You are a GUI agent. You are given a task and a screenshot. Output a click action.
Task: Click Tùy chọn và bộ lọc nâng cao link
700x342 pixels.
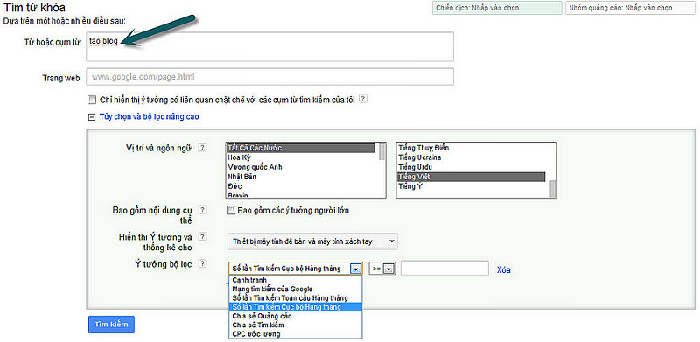[x=150, y=117]
